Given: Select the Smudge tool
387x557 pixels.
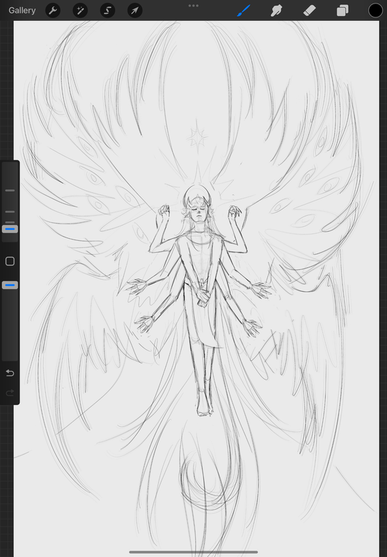Looking at the screenshot, I should 276,10.
